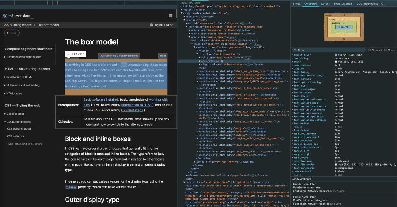Click the white color swatch for color
Screen dimensions: 397x207
click(x=336, y=62)
